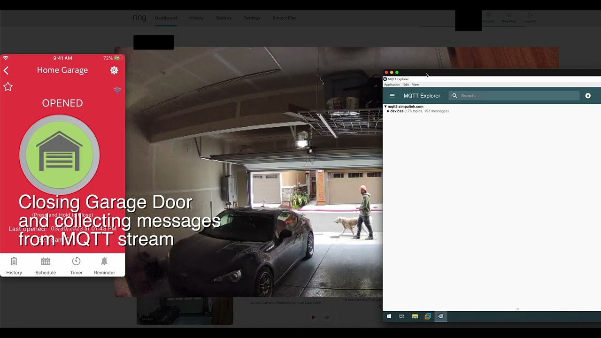
Task: Open the Reminder tab in garage app
Action: coord(104,266)
